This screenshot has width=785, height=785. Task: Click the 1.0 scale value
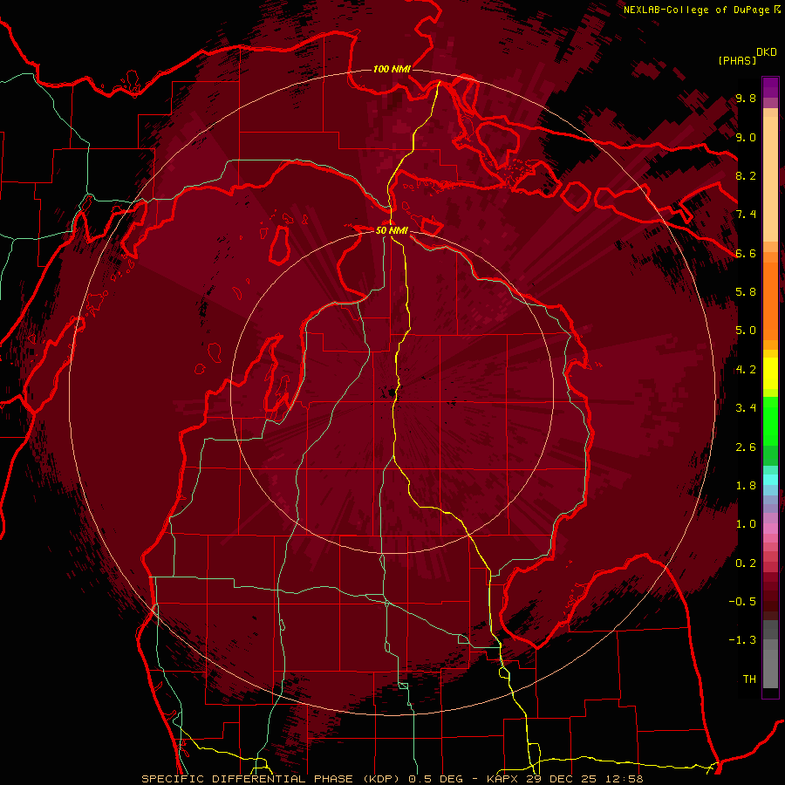point(746,524)
